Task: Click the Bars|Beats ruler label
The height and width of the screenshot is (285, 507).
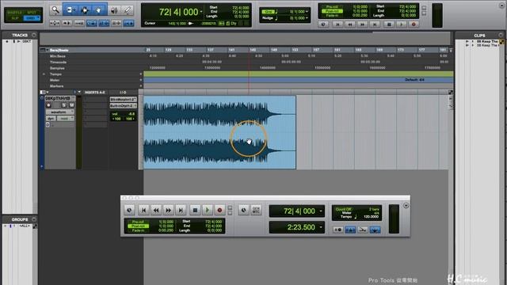Action: click(59, 50)
